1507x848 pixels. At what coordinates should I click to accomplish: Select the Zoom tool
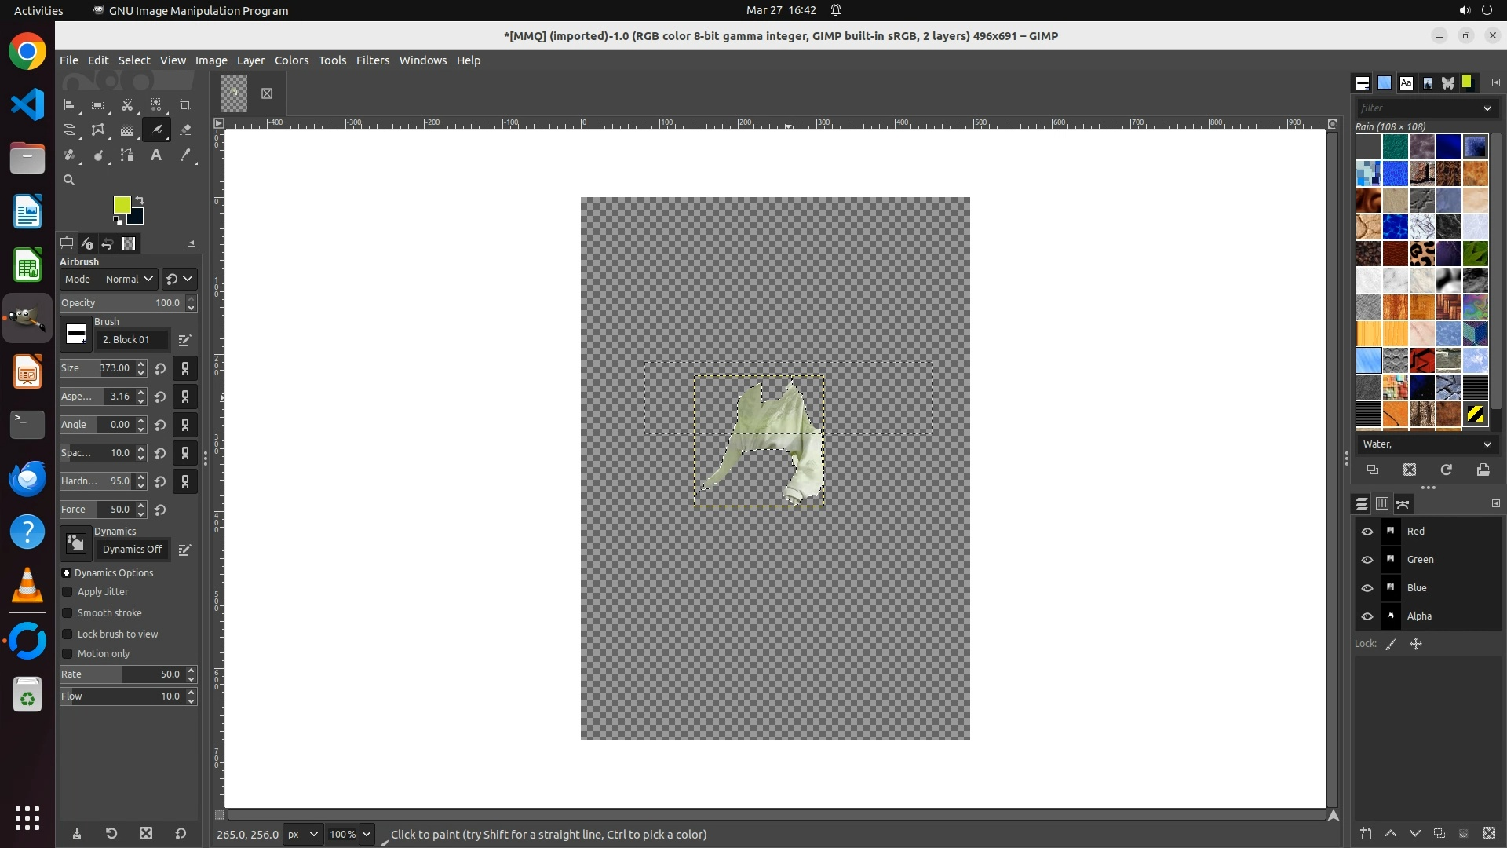click(69, 180)
